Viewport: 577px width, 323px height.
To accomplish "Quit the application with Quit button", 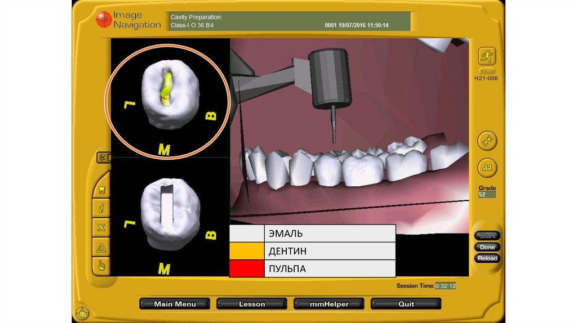I will [x=406, y=304].
